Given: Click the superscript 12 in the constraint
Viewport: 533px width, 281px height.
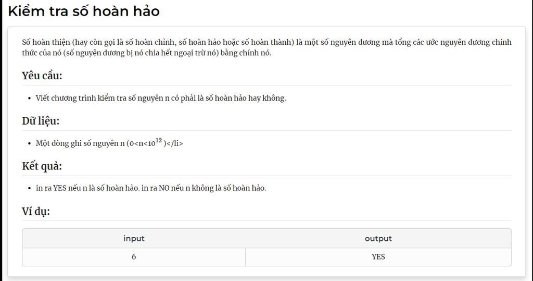Looking at the screenshot, I should pyautogui.click(x=159, y=140).
